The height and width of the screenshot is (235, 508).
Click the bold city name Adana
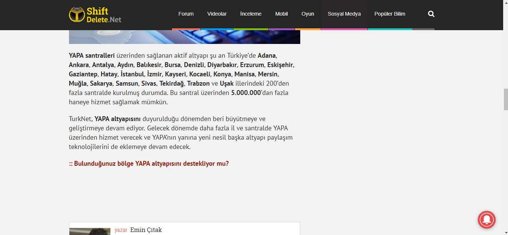click(267, 55)
